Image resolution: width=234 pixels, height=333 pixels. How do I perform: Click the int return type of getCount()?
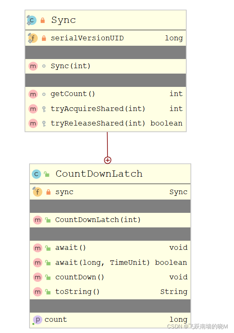[x=176, y=94]
